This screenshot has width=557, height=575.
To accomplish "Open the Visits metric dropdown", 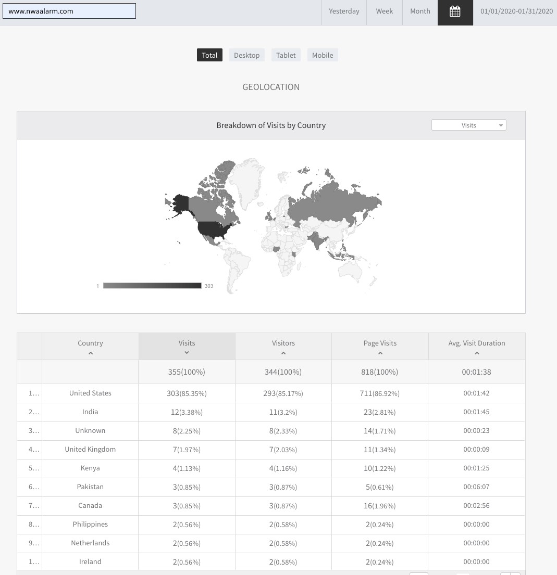I will click(468, 125).
